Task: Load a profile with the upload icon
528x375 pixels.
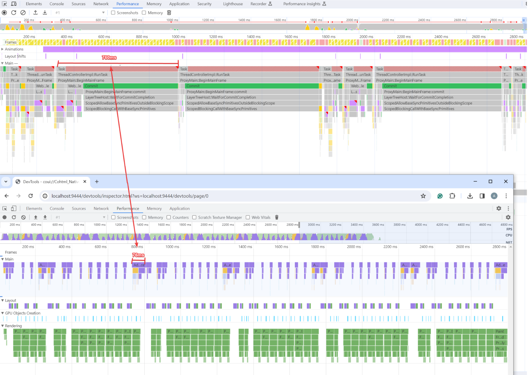Action: (35, 13)
